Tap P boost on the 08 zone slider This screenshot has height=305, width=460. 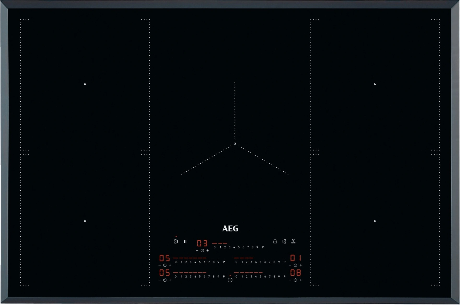pyautogui.click(x=284, y=277)
